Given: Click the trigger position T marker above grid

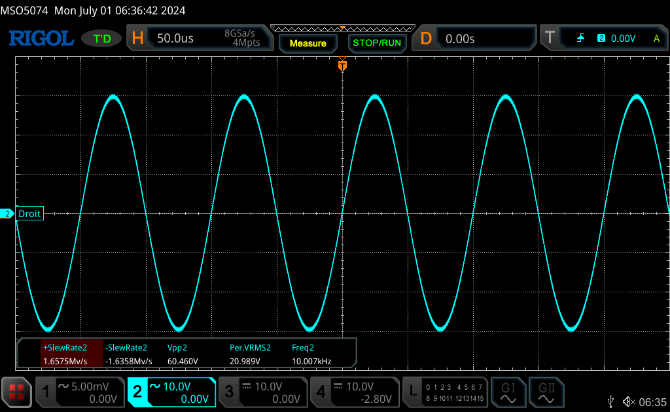Looking at the screenshot, I should (342, 65).
